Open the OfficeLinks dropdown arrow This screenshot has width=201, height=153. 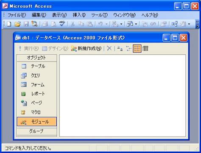coord(121,24)
